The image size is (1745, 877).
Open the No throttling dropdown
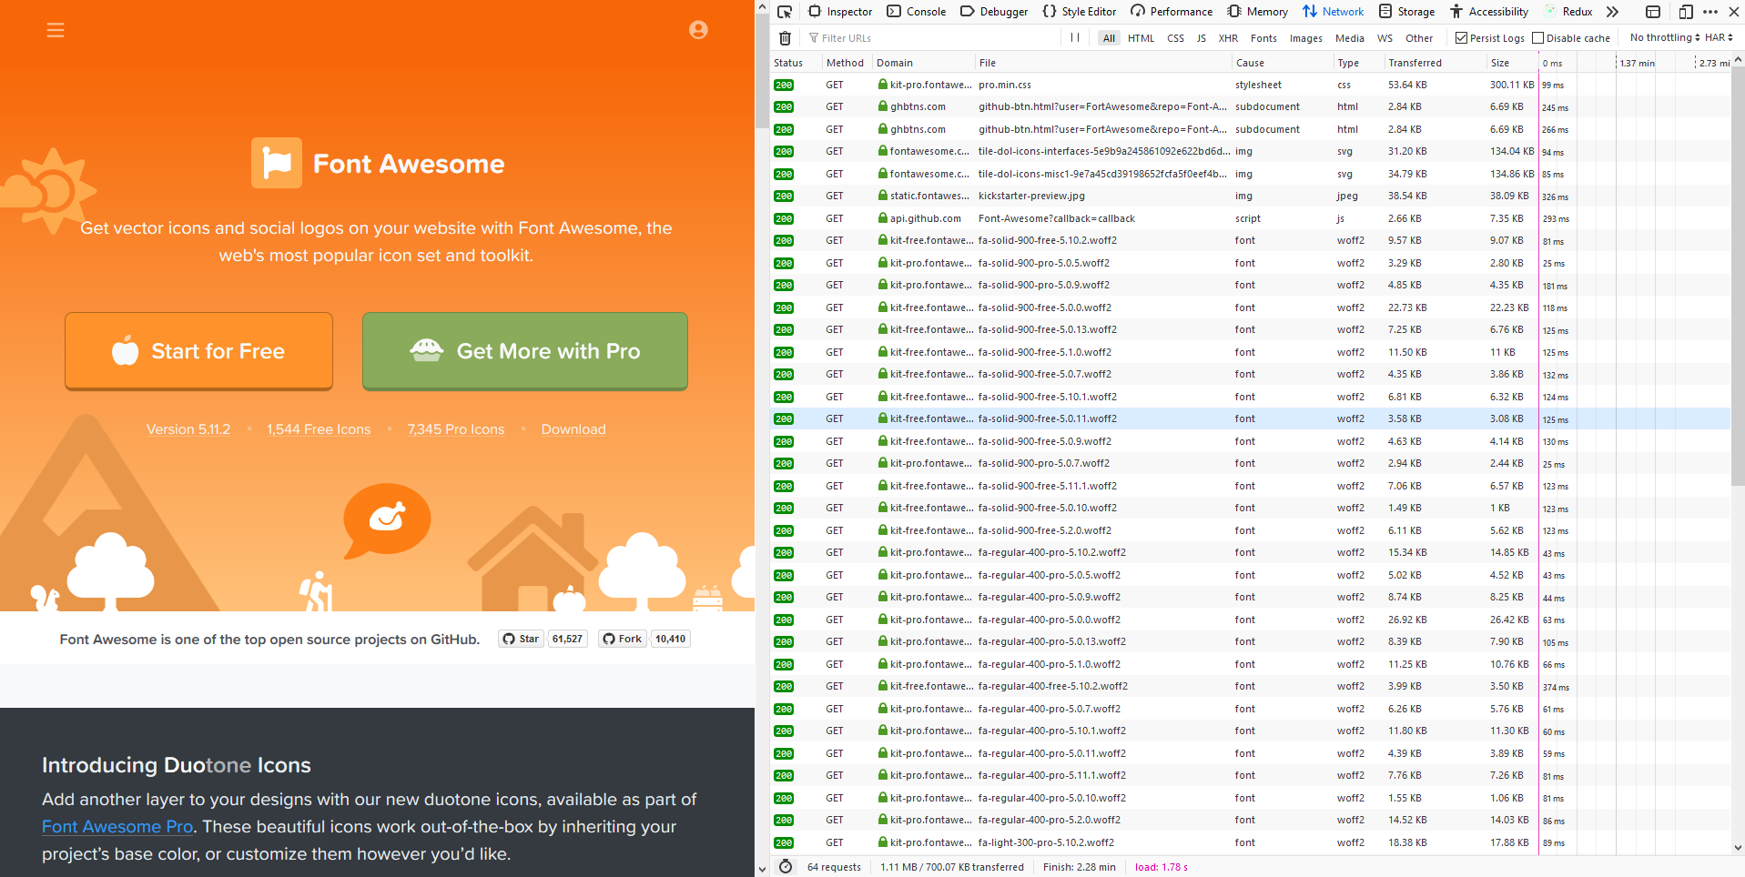click(x=1665, y=37)
